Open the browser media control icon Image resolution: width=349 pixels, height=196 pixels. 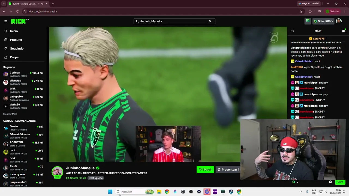coord(320,11)
